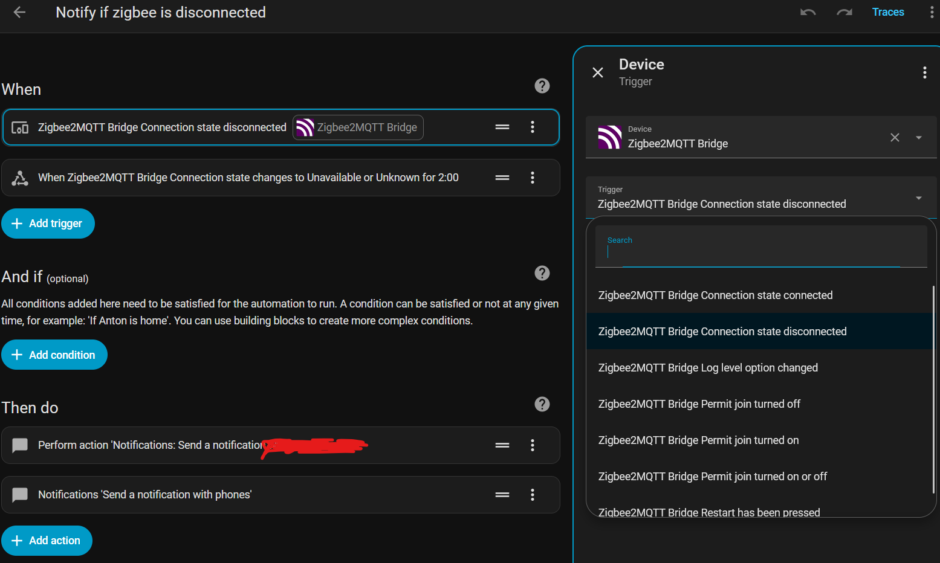
Task: Click the back arrow beside the automation title
Action: pos(19,12)
